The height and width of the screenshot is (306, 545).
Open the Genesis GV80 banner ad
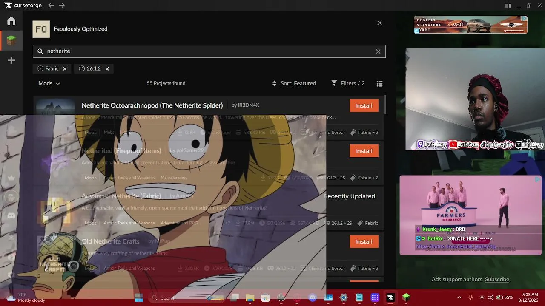tap(470, 25)
